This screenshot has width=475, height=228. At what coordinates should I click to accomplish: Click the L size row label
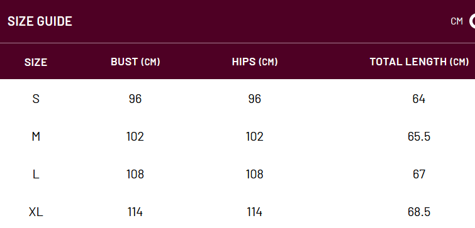click(36, 174)
